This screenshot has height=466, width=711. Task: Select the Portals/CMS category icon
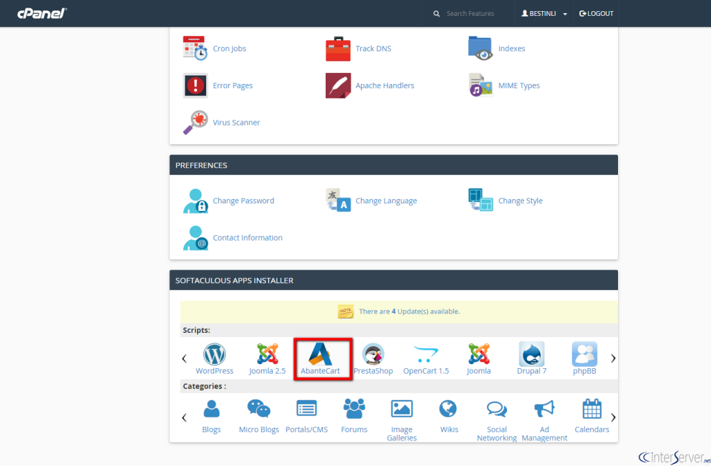click(x=306, y=409)
